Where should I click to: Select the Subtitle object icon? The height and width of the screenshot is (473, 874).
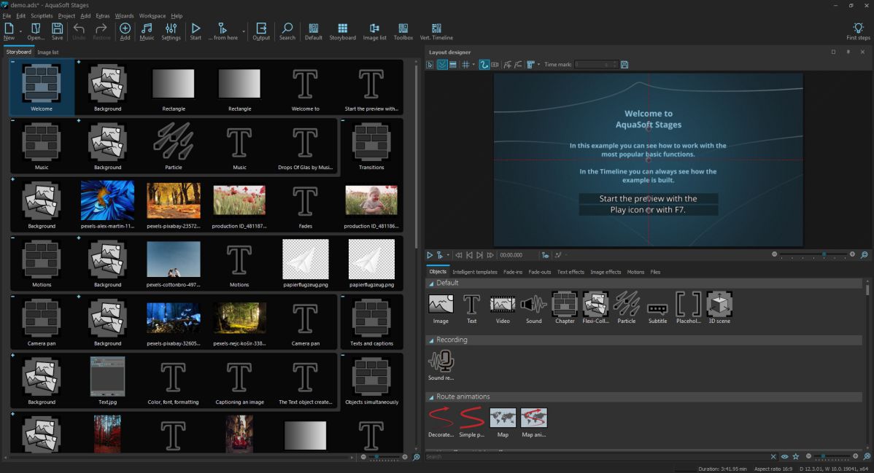pos(657,306)
